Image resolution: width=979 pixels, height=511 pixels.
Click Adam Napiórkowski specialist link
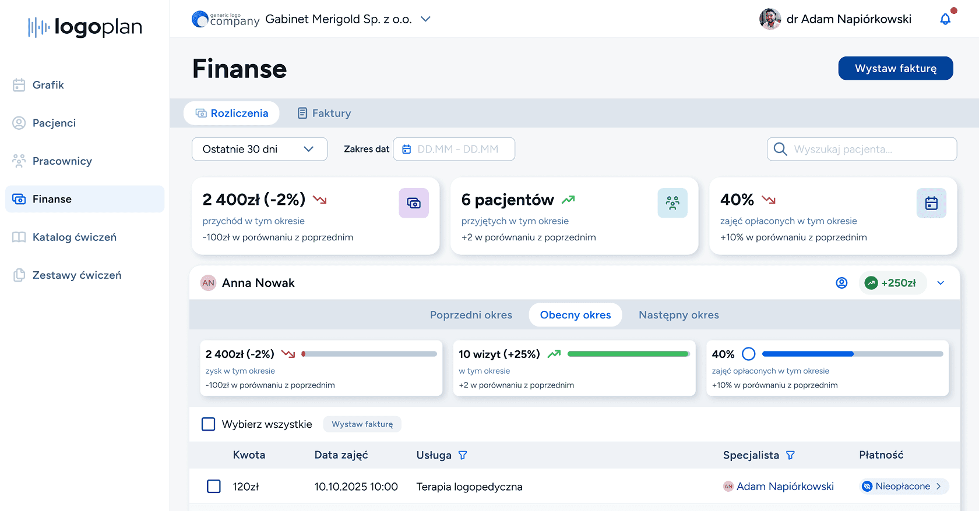(x=784, y=487)
